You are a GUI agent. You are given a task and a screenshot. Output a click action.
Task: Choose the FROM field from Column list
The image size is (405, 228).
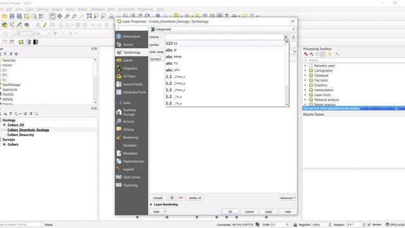coord(225,56)
